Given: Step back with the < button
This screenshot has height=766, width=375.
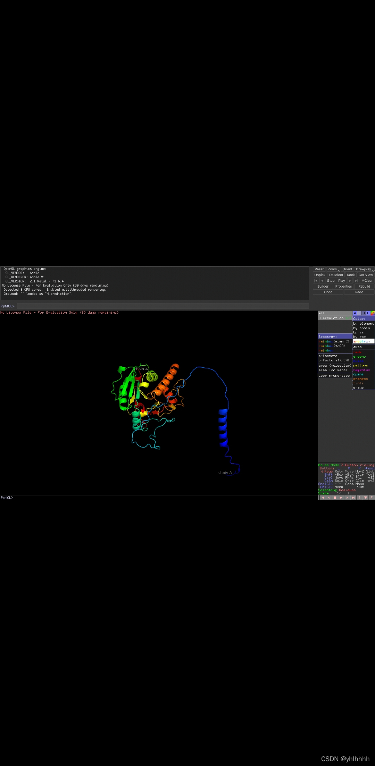Looking at the screenshot, I should [x=322, y=281].
